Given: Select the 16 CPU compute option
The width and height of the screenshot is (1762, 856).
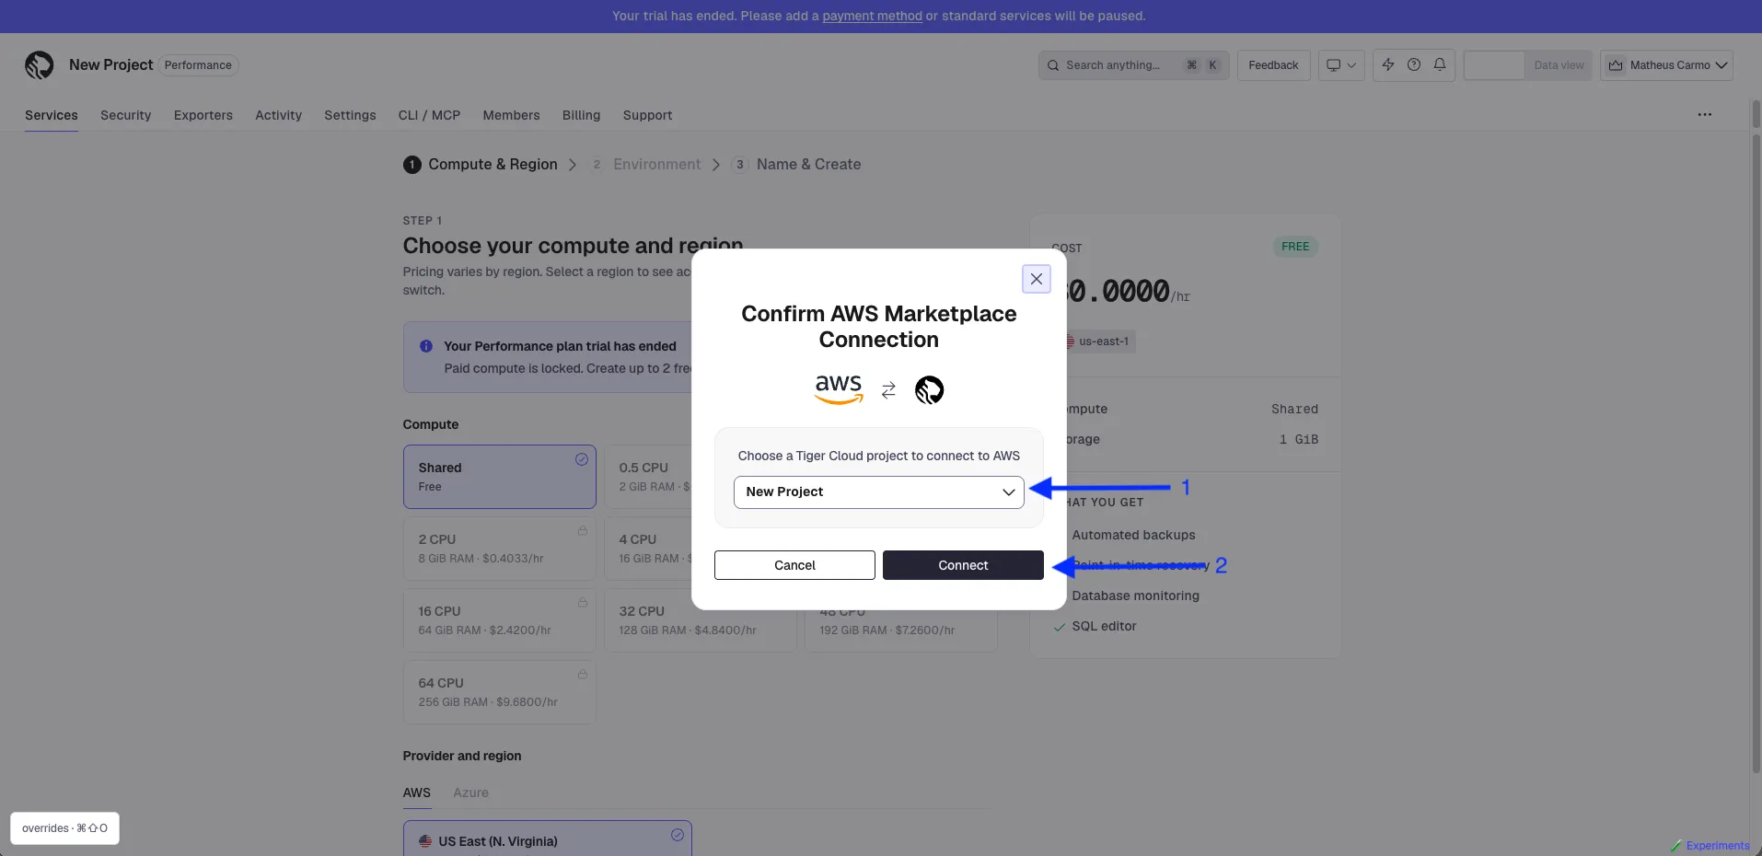Looking at the screenshot, I should (x=499, y=620).
